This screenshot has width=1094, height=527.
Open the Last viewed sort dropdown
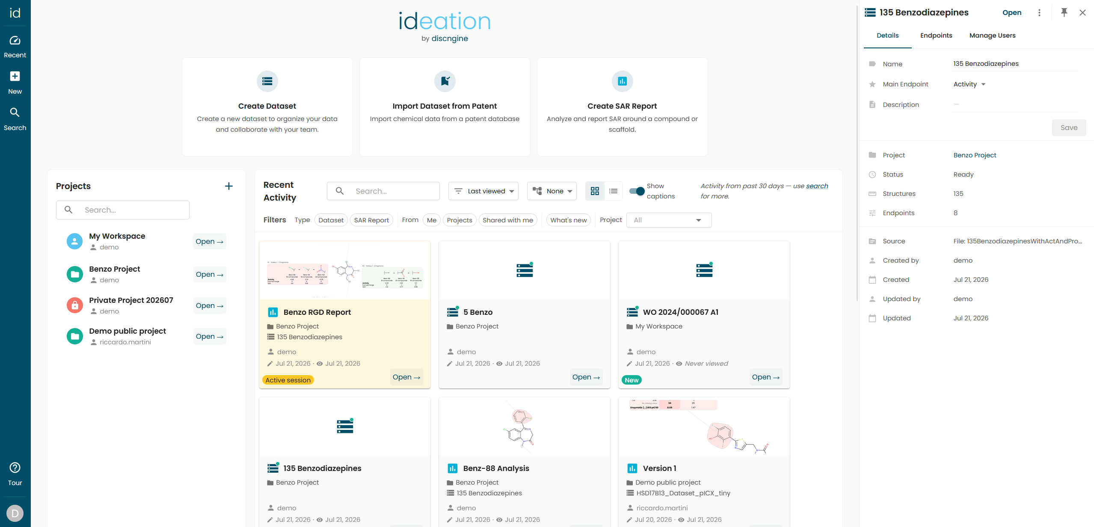click(x=483, y=191)
